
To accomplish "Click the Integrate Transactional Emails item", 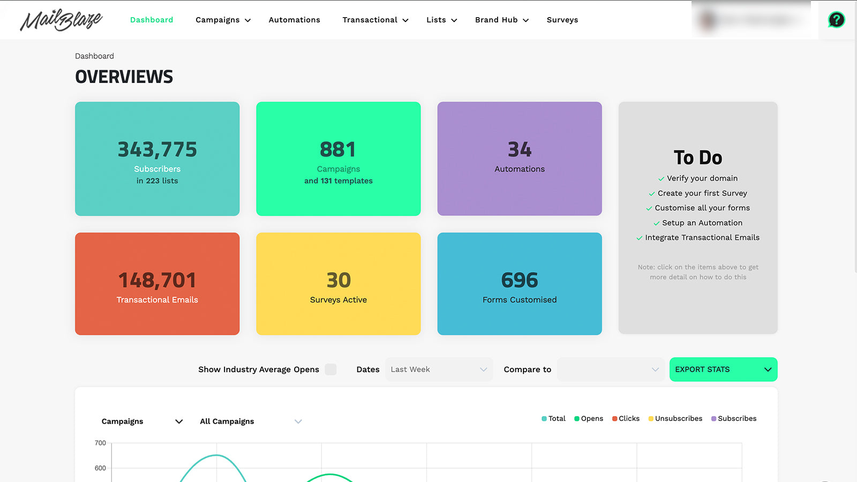I will click(x=702, y=238).
